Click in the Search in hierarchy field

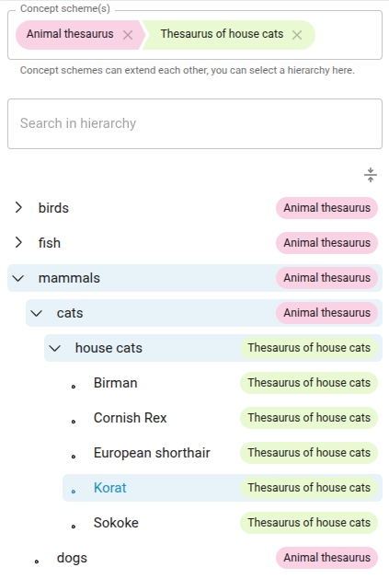tap(195, 123)
